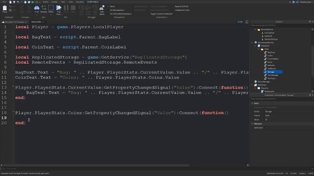Screen dimensions: 314x176
Task: Select the TextHandler script in Explorer
Action: pos(267,91)
